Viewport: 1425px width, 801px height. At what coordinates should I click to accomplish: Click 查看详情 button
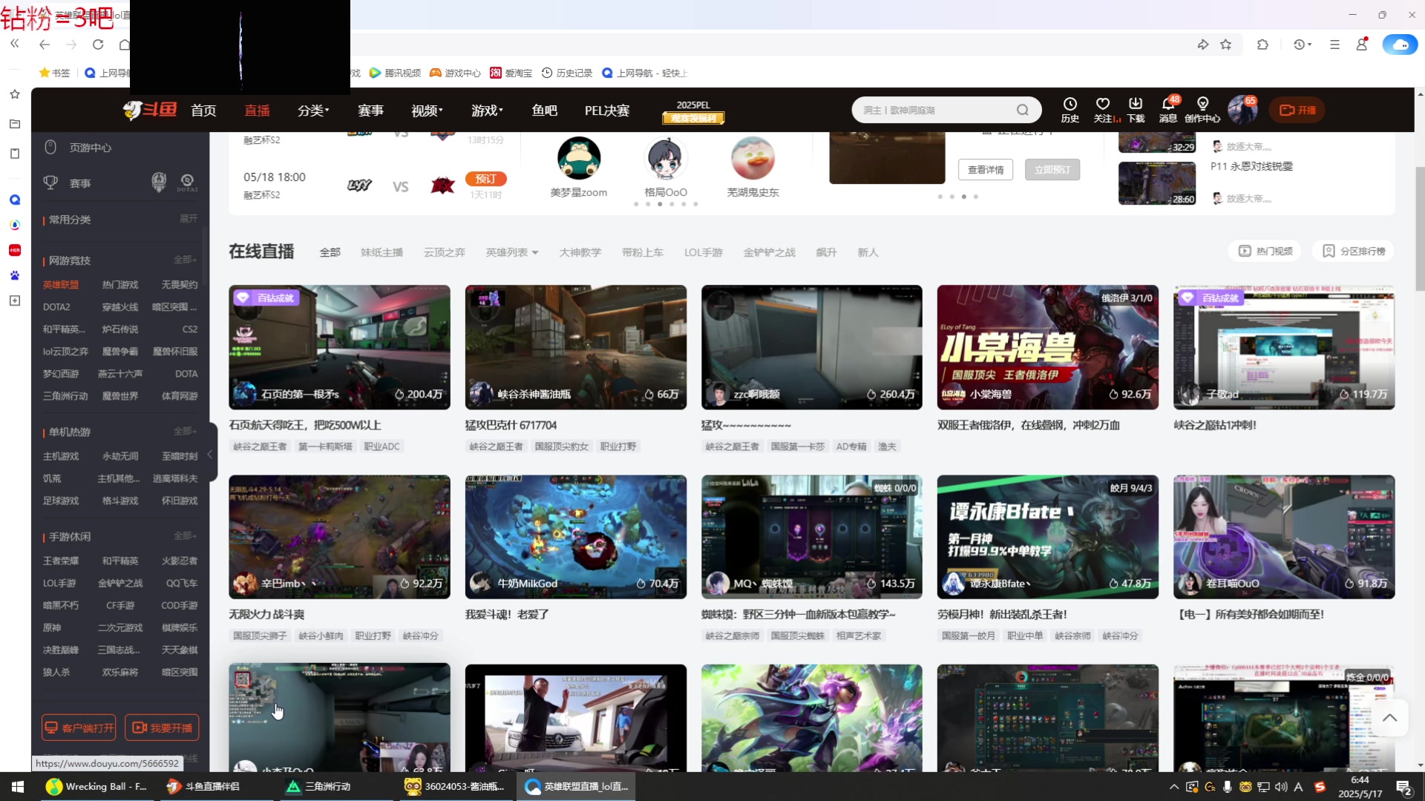tap(986, 170)
